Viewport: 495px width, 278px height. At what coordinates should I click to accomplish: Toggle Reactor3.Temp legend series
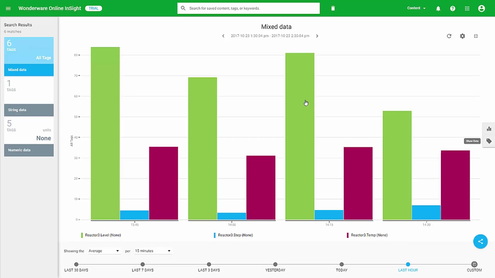point(369,235)
